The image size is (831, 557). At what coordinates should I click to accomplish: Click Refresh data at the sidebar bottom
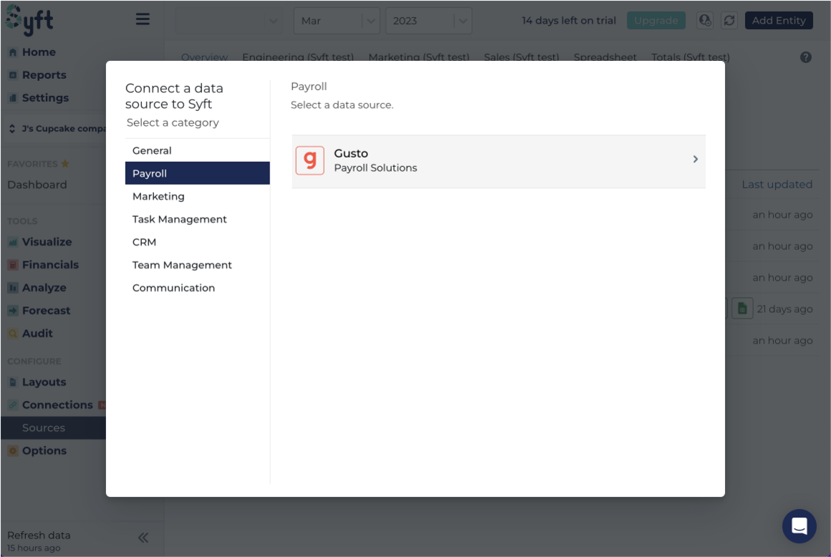click(x=39, y=536)
